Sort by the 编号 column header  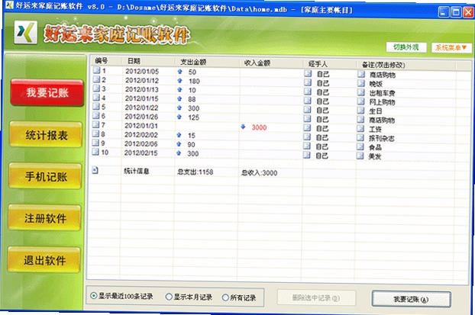pos(102,60)
